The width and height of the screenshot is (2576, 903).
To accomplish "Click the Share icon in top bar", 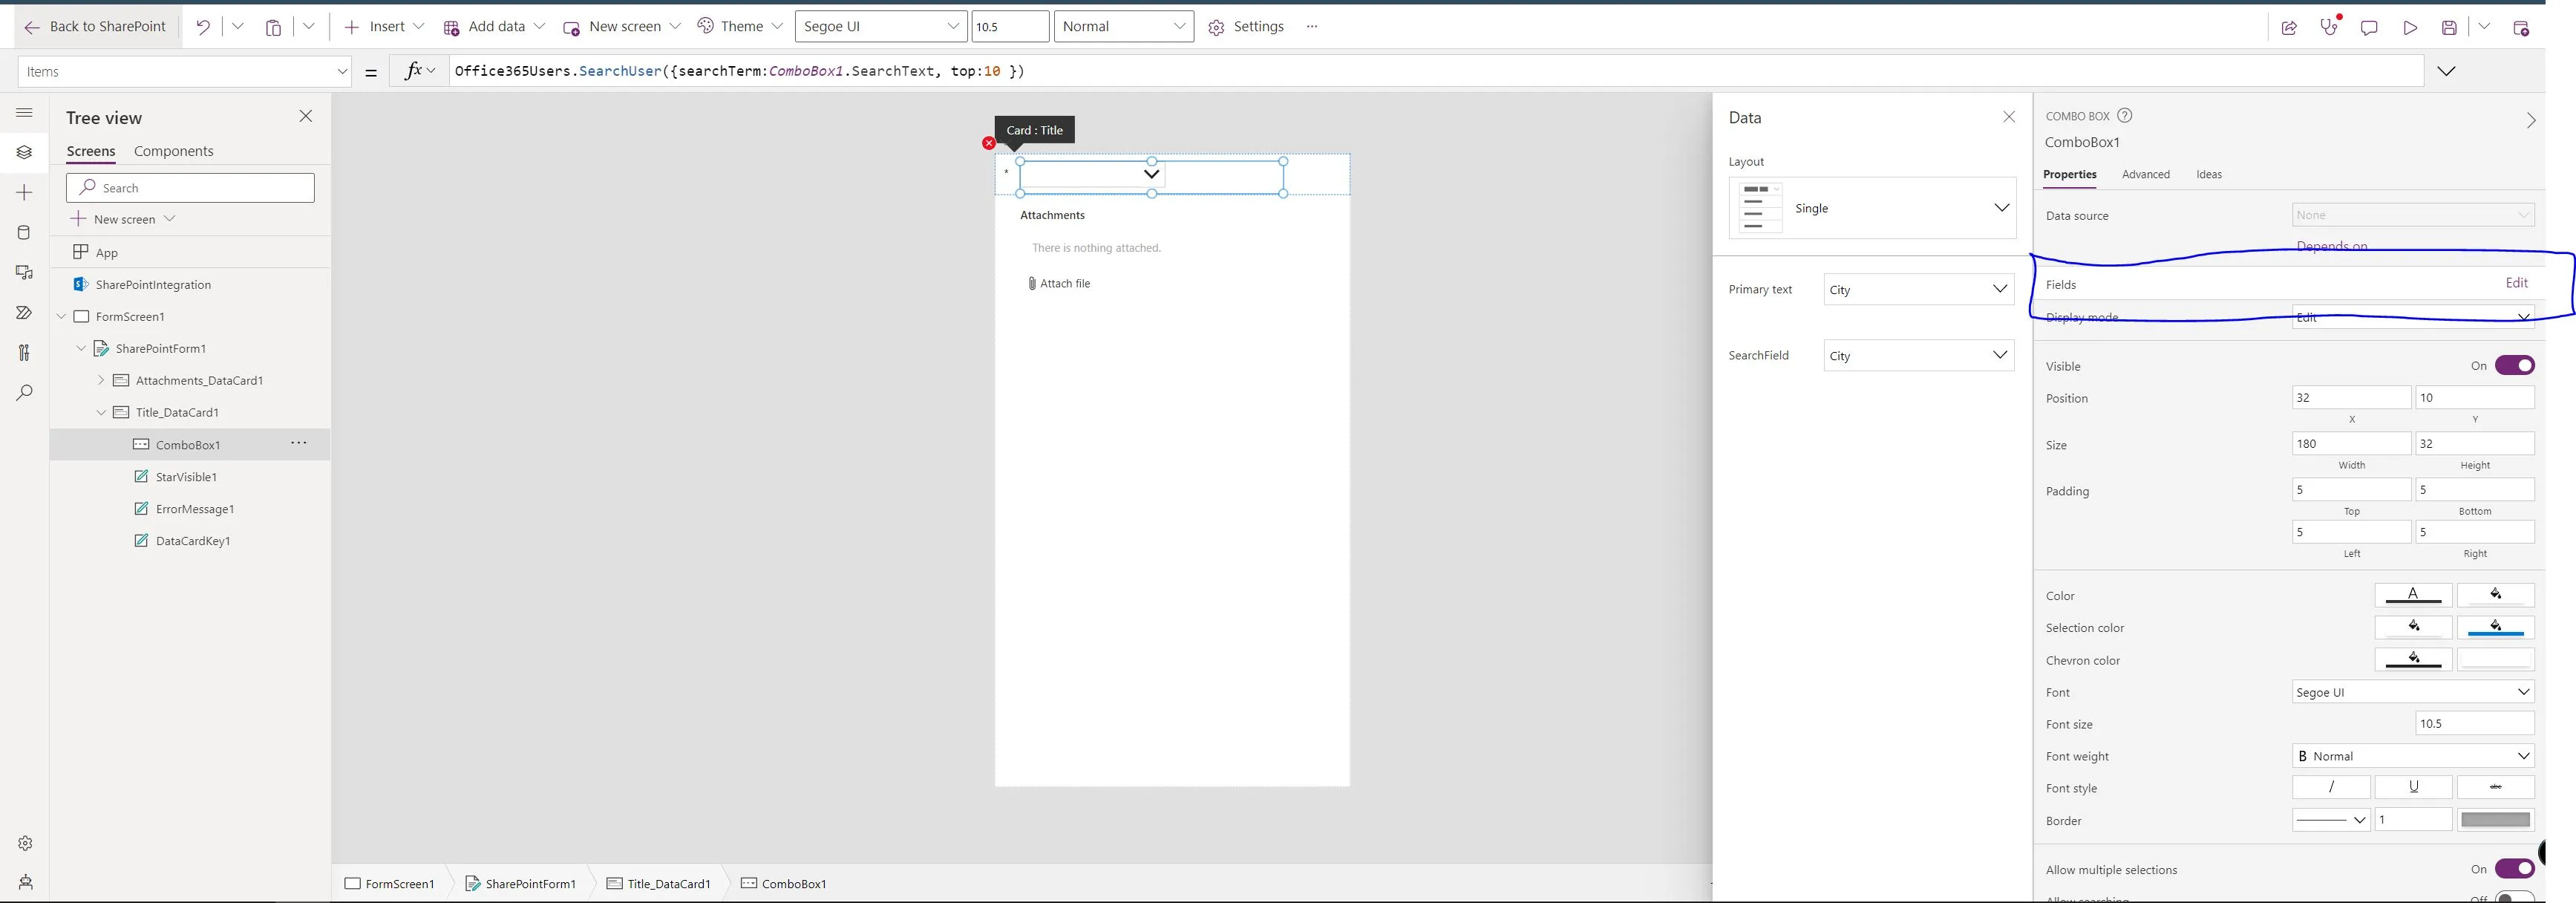I will coord(2289,28).
